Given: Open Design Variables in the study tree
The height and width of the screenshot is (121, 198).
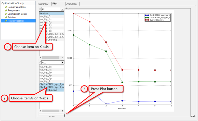Looking at the screenshot, I should coord(17,7).
